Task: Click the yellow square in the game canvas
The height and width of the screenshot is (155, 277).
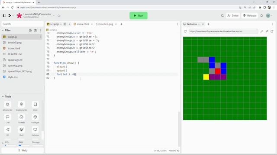Action: (x=206, y=77)
